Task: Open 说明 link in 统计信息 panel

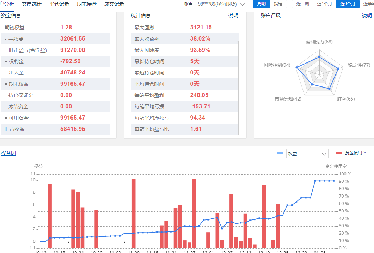Action: click(233, 16)
